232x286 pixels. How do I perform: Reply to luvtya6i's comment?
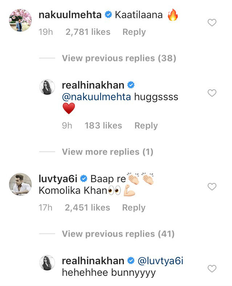click(x=134, y=208)
